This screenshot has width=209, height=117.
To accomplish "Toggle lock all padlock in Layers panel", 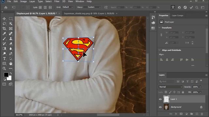I will (x=183, y=92).
